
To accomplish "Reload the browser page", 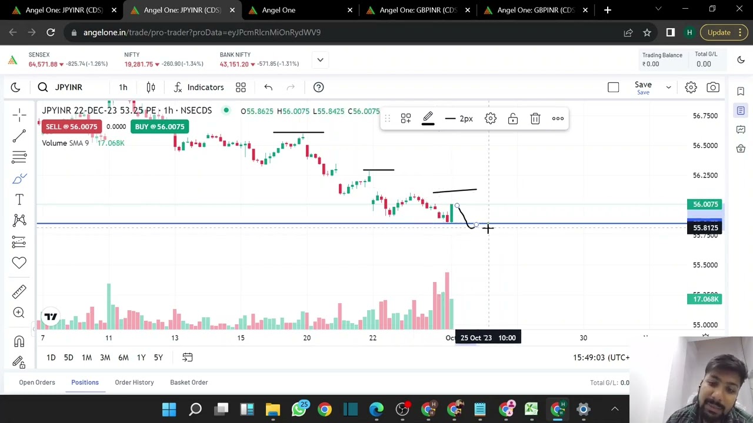I will (x=51, y=32).
